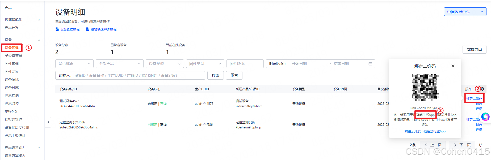The image size is (491, 160).
Task: Open the 是否绑定 filter dropdown
Action: click(74, 64)
